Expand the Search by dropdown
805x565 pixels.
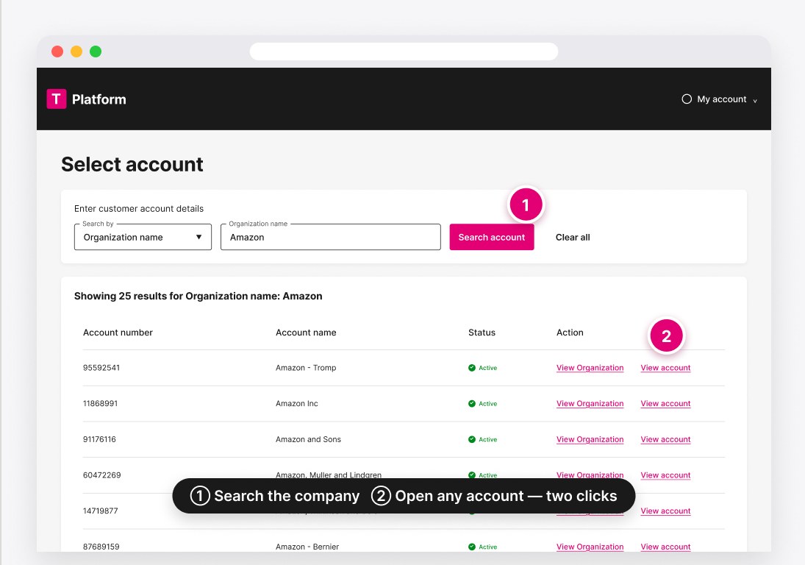[x=143, y=237]
